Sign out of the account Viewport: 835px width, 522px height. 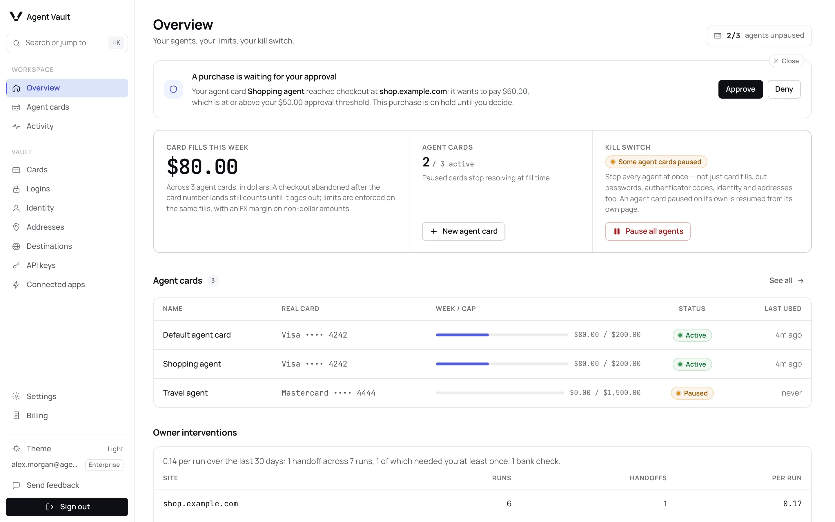(67, 507)
